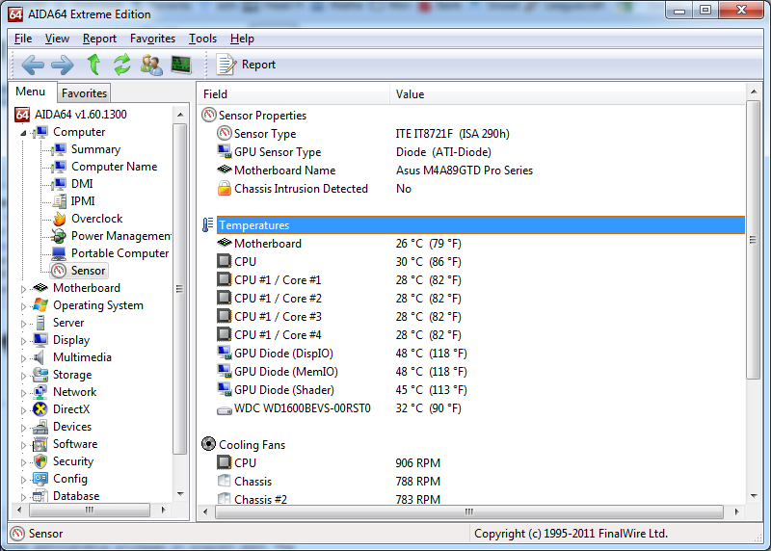This screenshot has height=551, width=771.
Task: Expand the Operating System tree node
Action: tap(23, 305)
